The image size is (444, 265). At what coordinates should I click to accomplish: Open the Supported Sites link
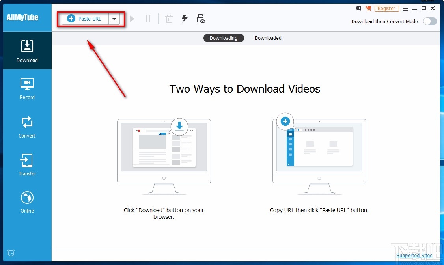pos(414,256)
